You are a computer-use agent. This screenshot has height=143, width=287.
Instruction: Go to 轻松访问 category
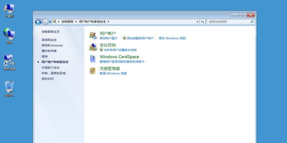coord(48,79)
